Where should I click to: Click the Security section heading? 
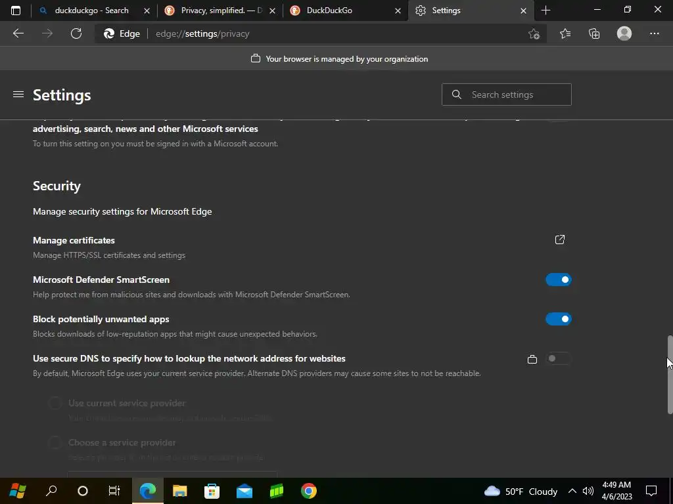click(x=57, y=186)
